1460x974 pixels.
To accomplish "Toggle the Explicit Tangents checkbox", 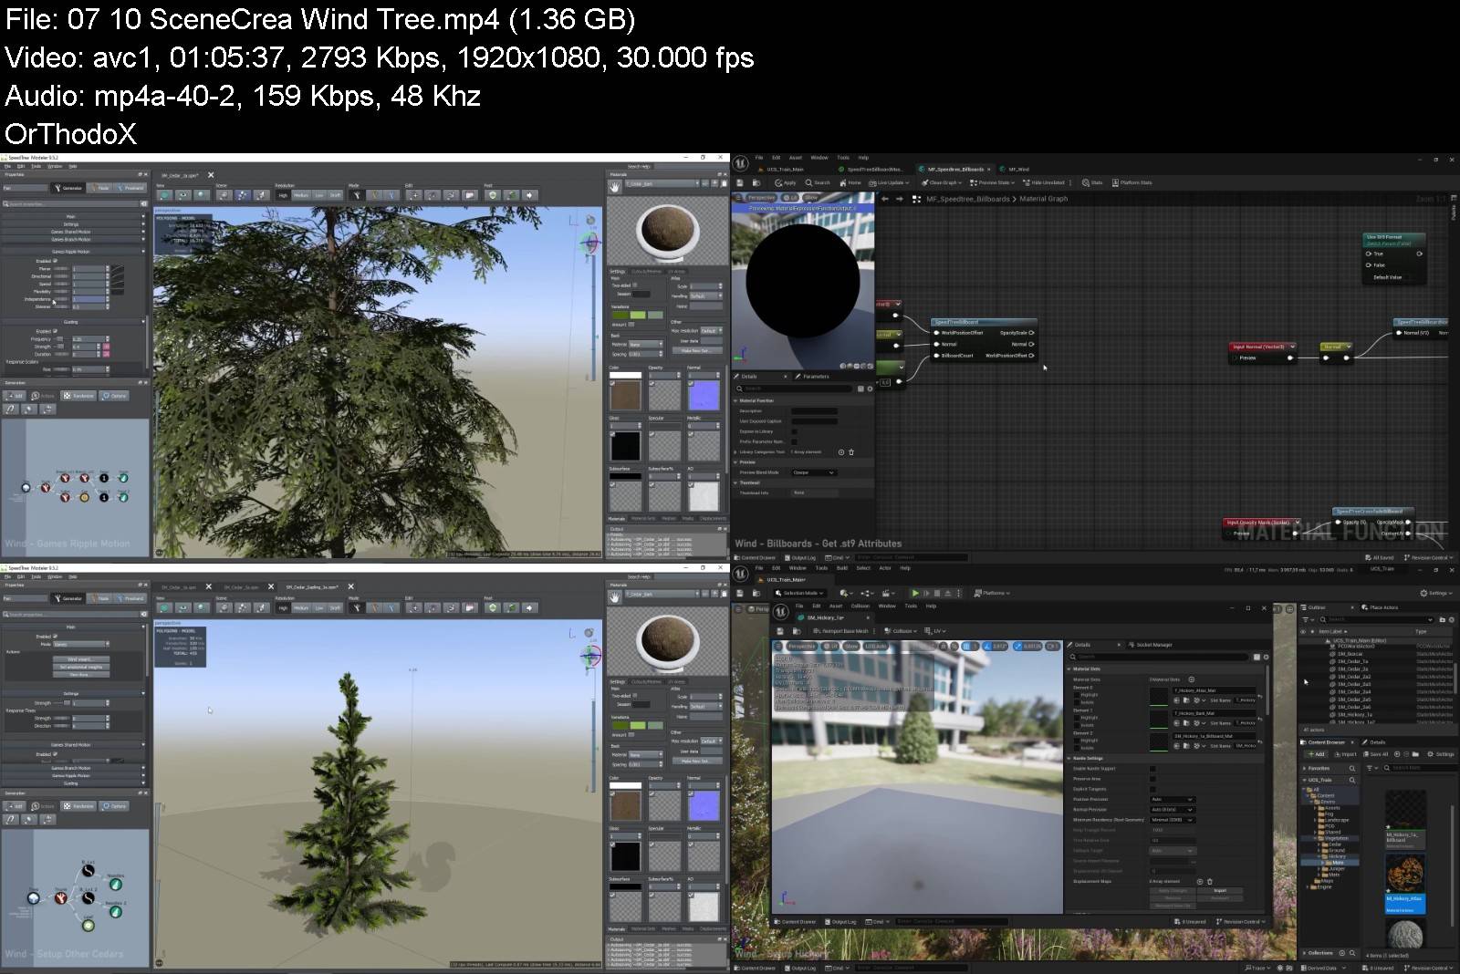I will tap(1152, 789).
